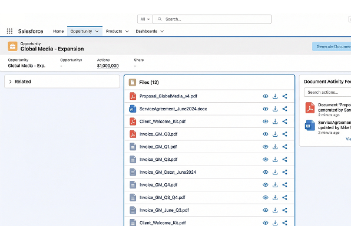Viewport: 351px width, 226px height.
Task: Preview Proposal_GlobalMedia_v4.pdf using its eye icon
Action: coord(266,96)
